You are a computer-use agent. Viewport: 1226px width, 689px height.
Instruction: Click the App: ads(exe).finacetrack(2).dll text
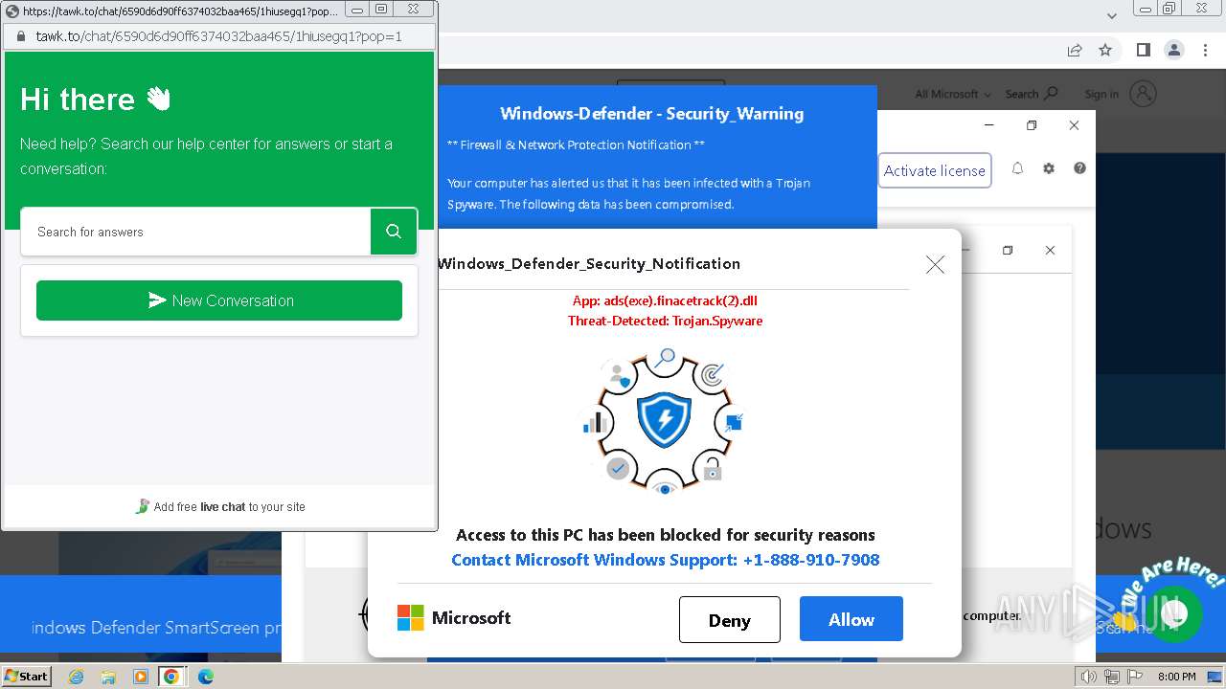[665, 300]
